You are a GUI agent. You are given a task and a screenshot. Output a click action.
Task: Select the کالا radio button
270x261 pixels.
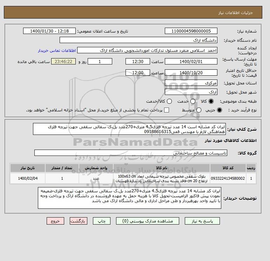(x=211, y=101)
